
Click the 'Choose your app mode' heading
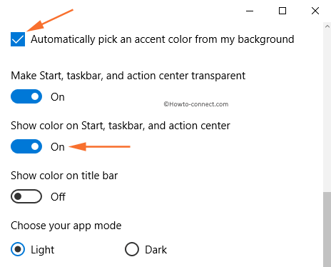[x=66, y=226]
